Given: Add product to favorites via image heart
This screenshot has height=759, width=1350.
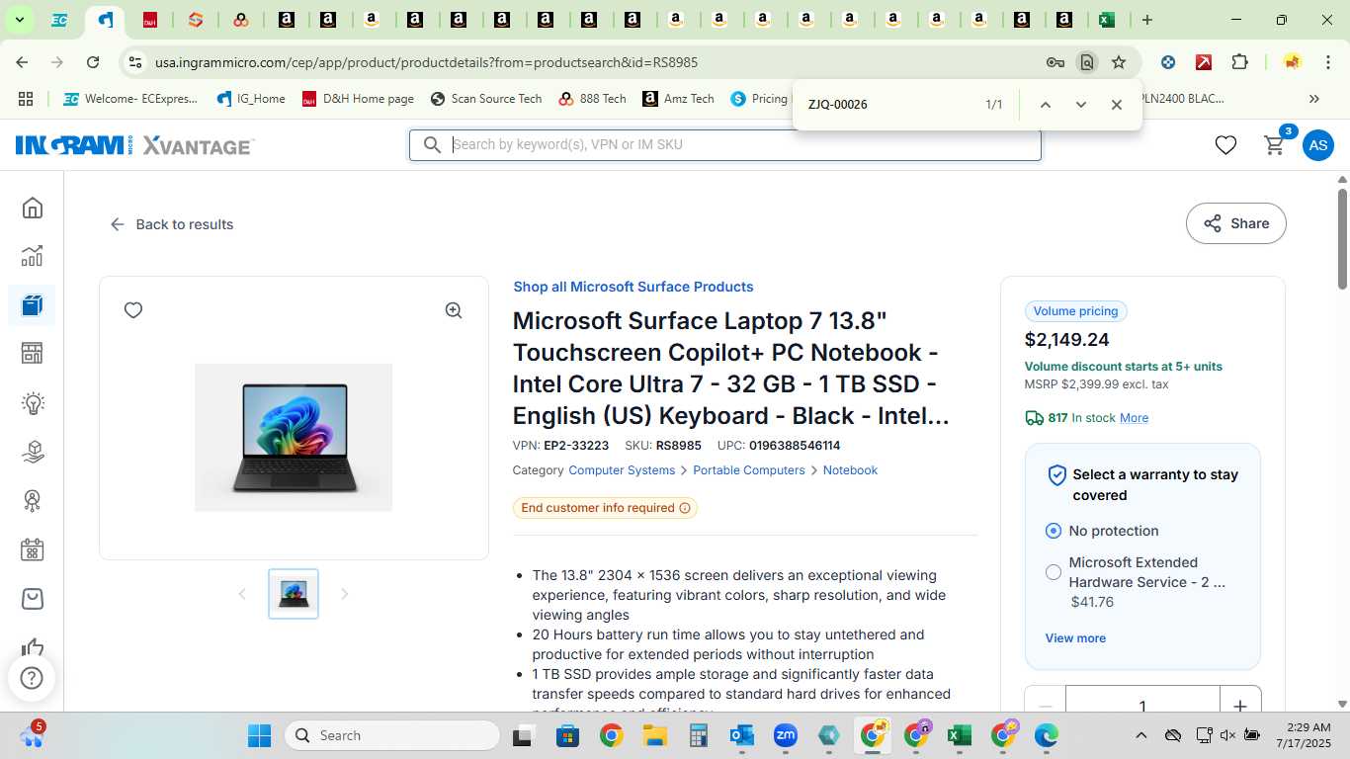Looking at the screenshot, I should pyautogui.click(x=133, y=310).
